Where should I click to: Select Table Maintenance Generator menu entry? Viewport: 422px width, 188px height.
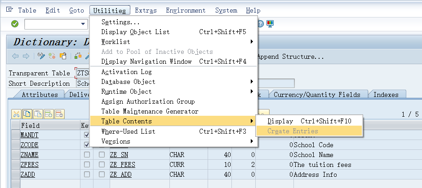coord(150,111)
